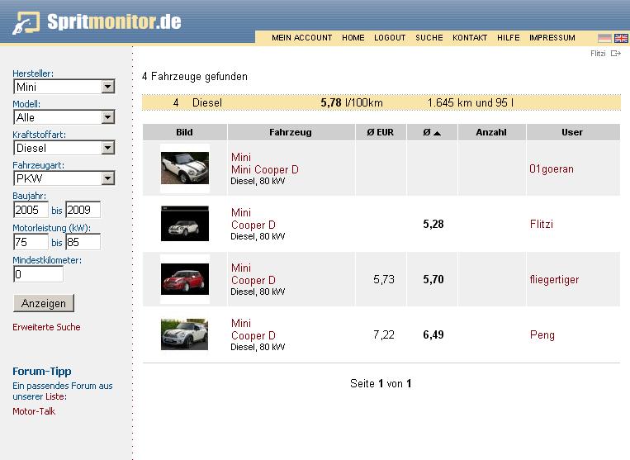
Task: Follow the Erweiterte Suche link
Action: [x=46, y=327]
